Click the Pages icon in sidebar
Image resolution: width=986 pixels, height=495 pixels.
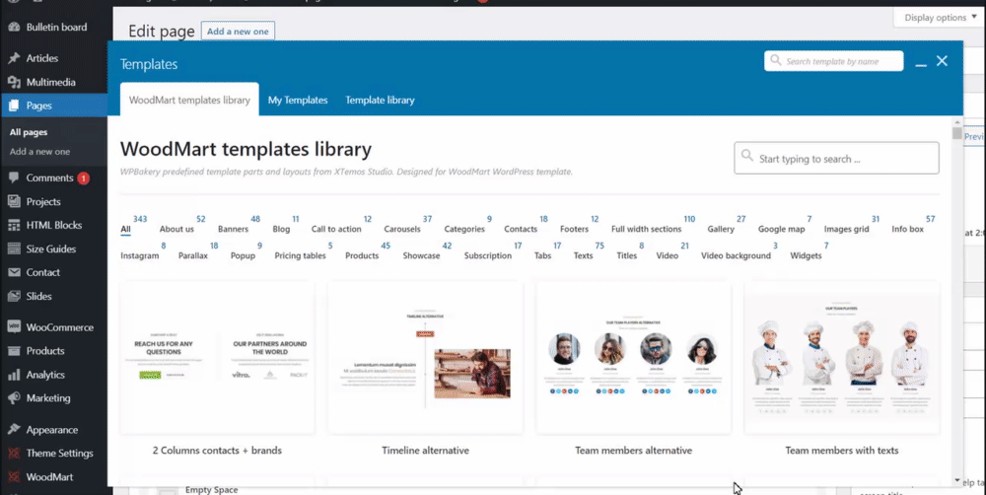(x=14, y=106)
